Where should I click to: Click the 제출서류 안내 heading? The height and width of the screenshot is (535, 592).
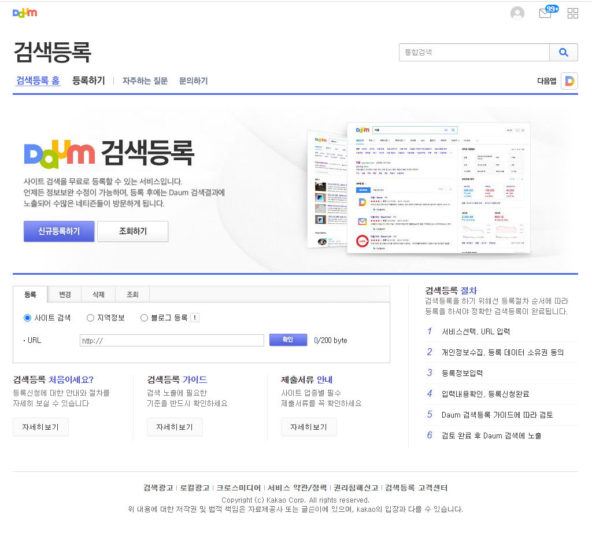(307, 380)
